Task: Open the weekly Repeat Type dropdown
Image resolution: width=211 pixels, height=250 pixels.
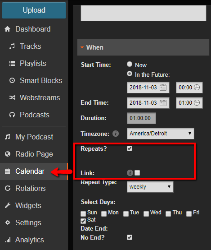Action: pos(150,187)
